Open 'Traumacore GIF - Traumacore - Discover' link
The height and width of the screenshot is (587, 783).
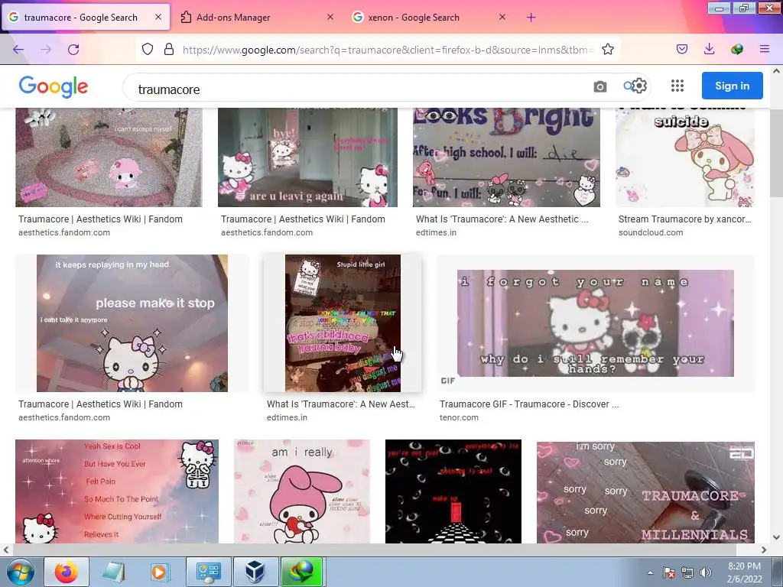coord(529,404)
